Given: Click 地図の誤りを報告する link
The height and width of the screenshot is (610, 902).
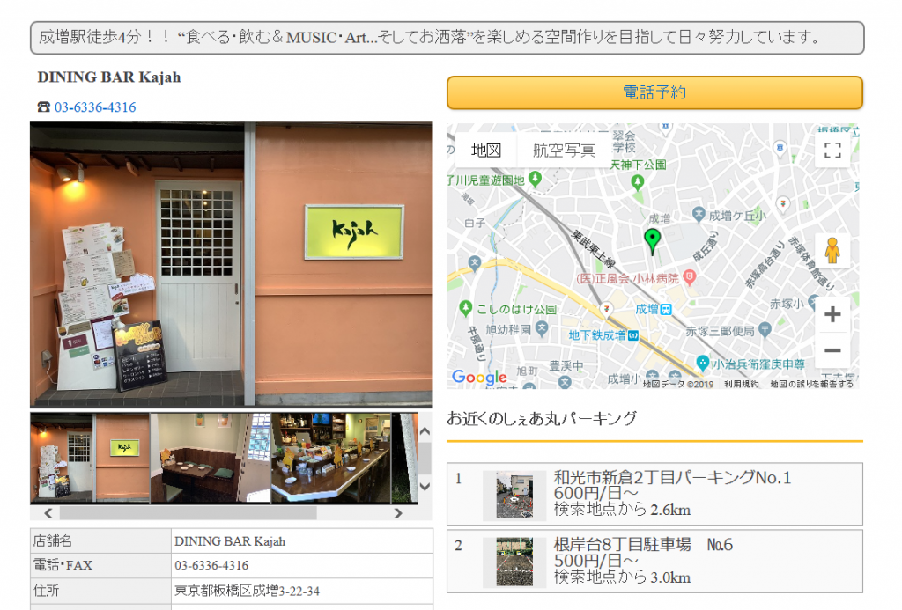Looking at the screenshot, I should point(811,384).
